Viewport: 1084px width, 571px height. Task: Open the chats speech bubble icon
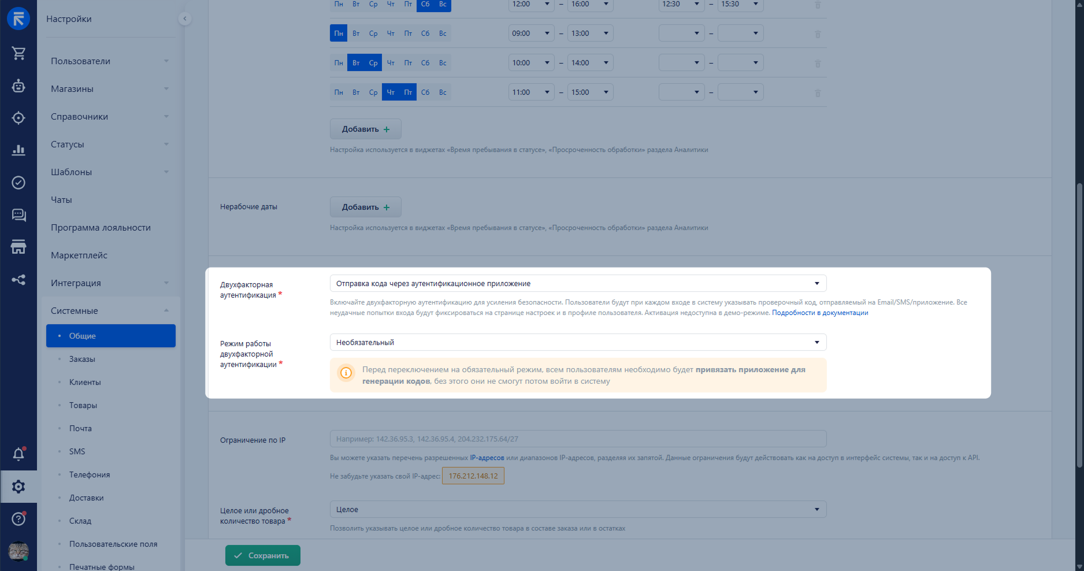point(18,215)
